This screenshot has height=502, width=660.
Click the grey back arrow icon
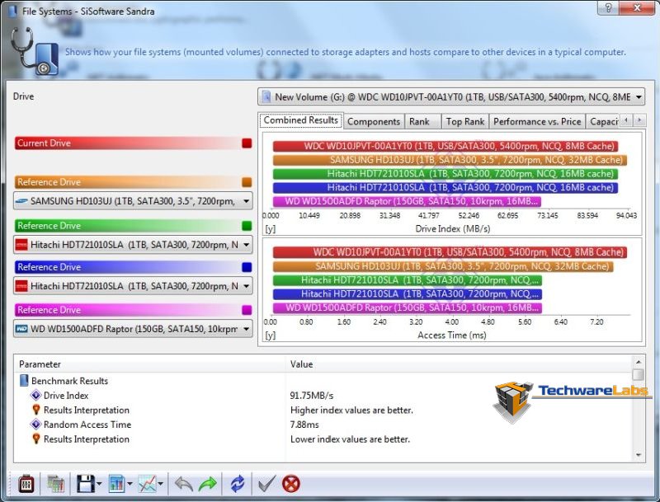click(x=183, y=484)
